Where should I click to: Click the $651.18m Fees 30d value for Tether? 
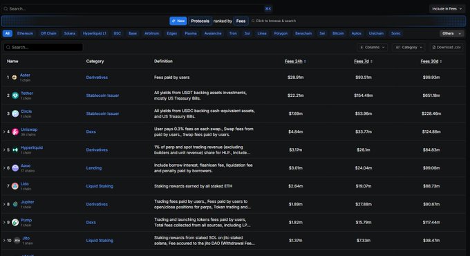431,95
